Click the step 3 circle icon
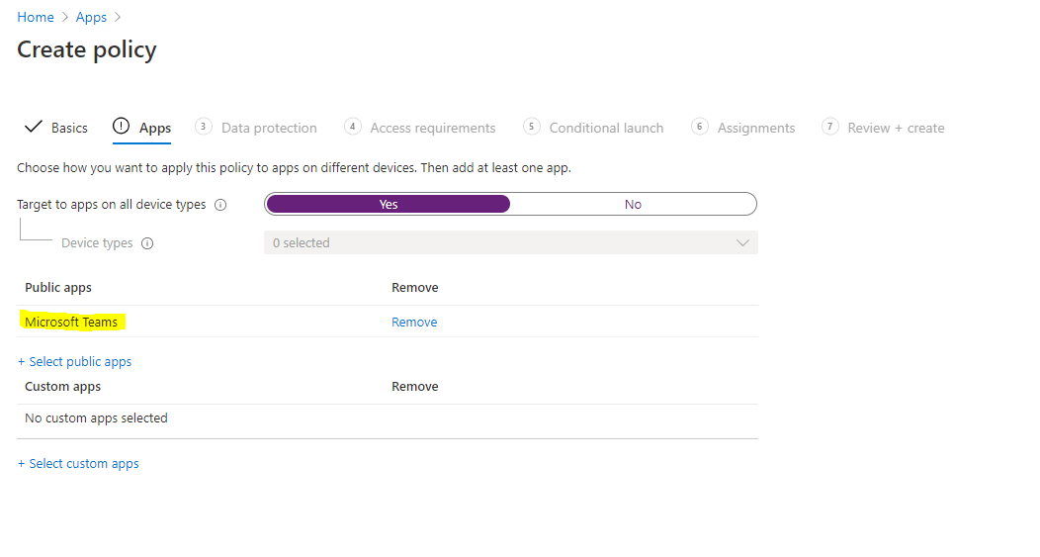Viewport: 1040px width, 557px height. [203, 126]
